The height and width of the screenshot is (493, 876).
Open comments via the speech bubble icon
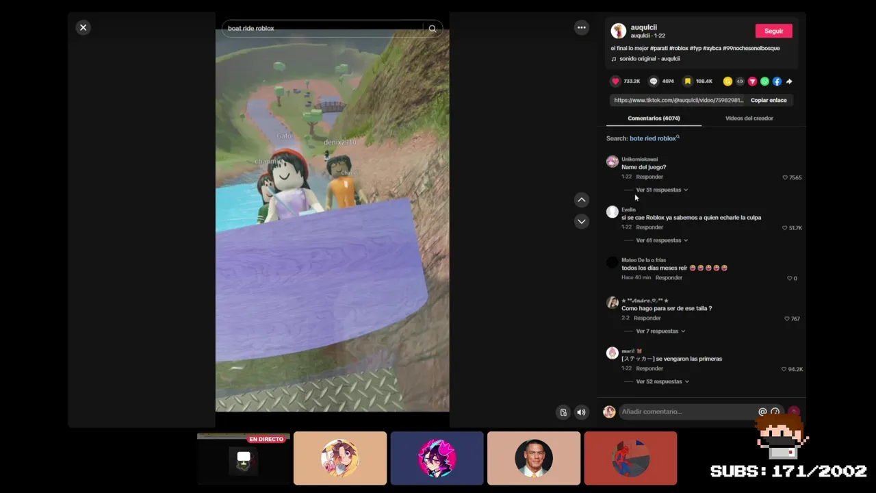click(x=654, y=81)
